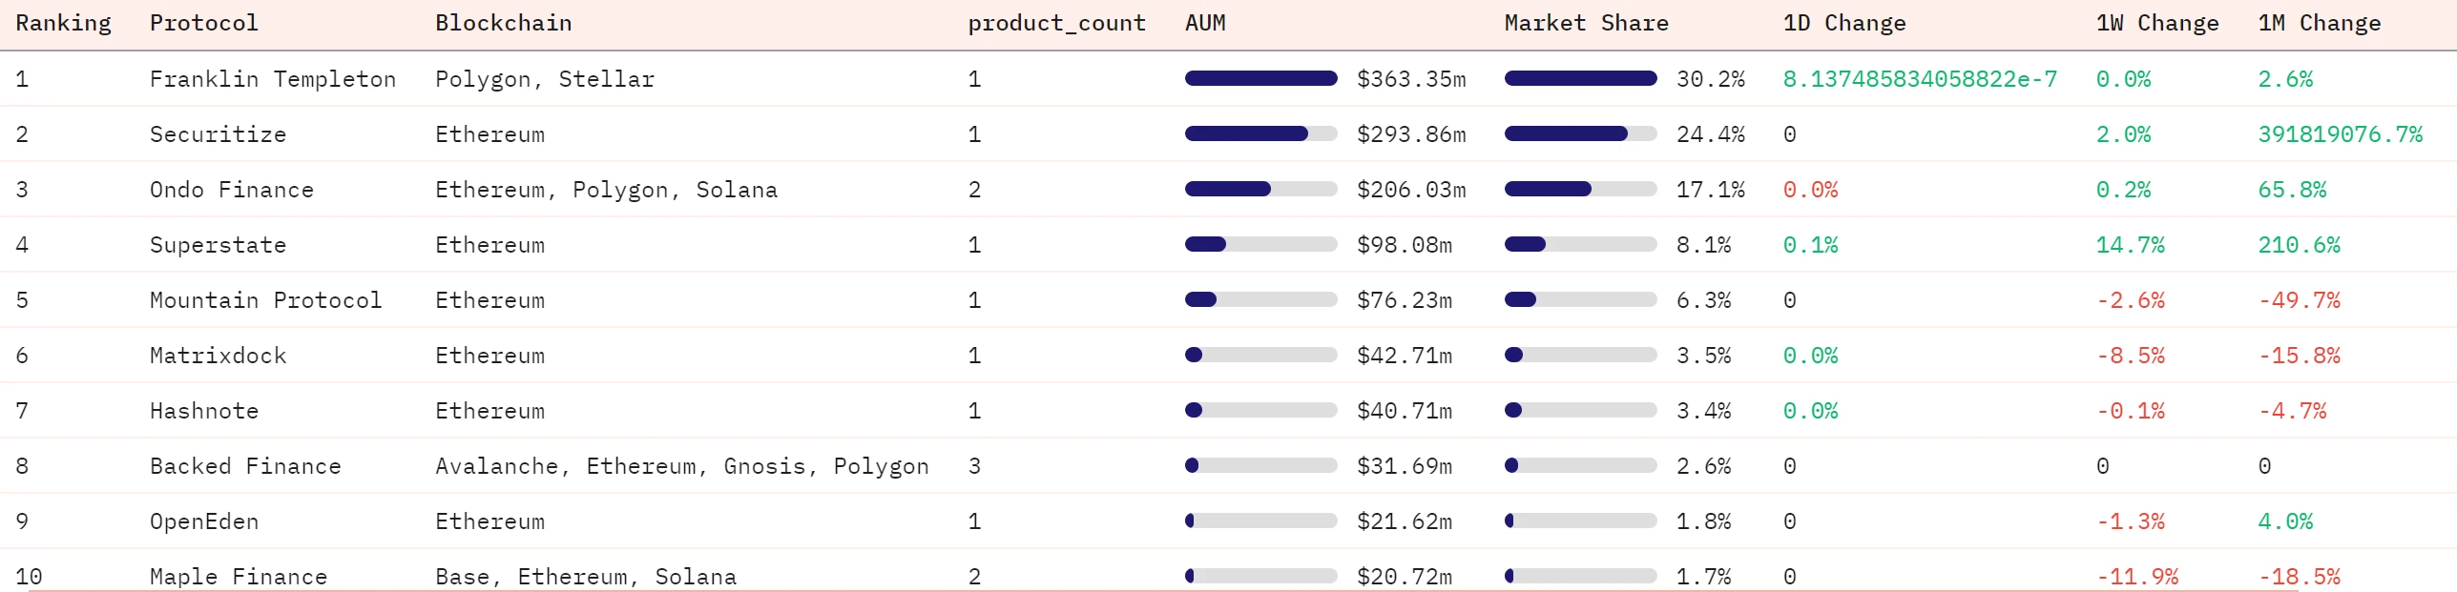The height and width of the screenshot is (592, 2457).
Task: Select the Securitize protocol name
Action: point(218,134)
